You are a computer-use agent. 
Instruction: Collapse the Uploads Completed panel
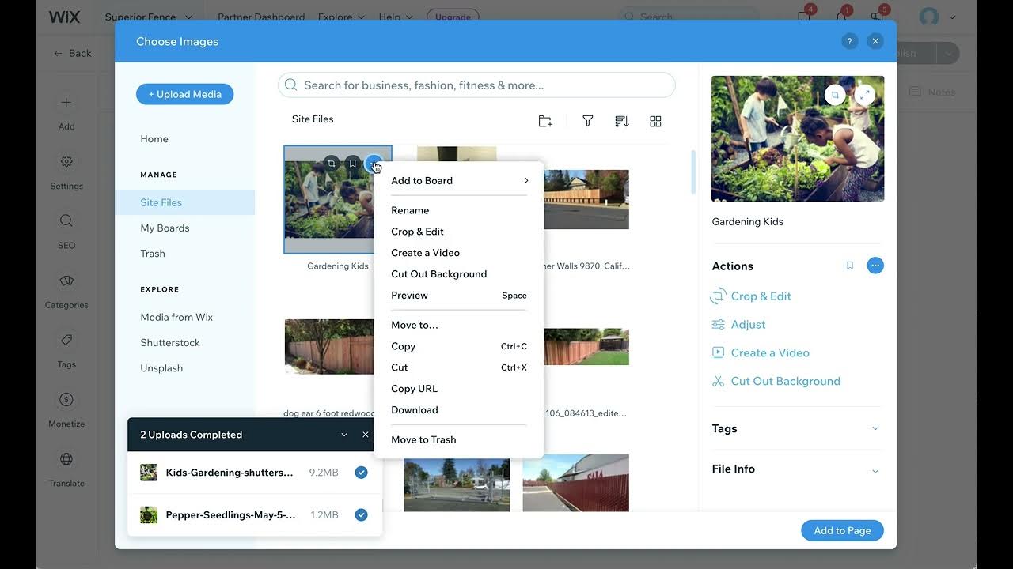tap(344, 435)
